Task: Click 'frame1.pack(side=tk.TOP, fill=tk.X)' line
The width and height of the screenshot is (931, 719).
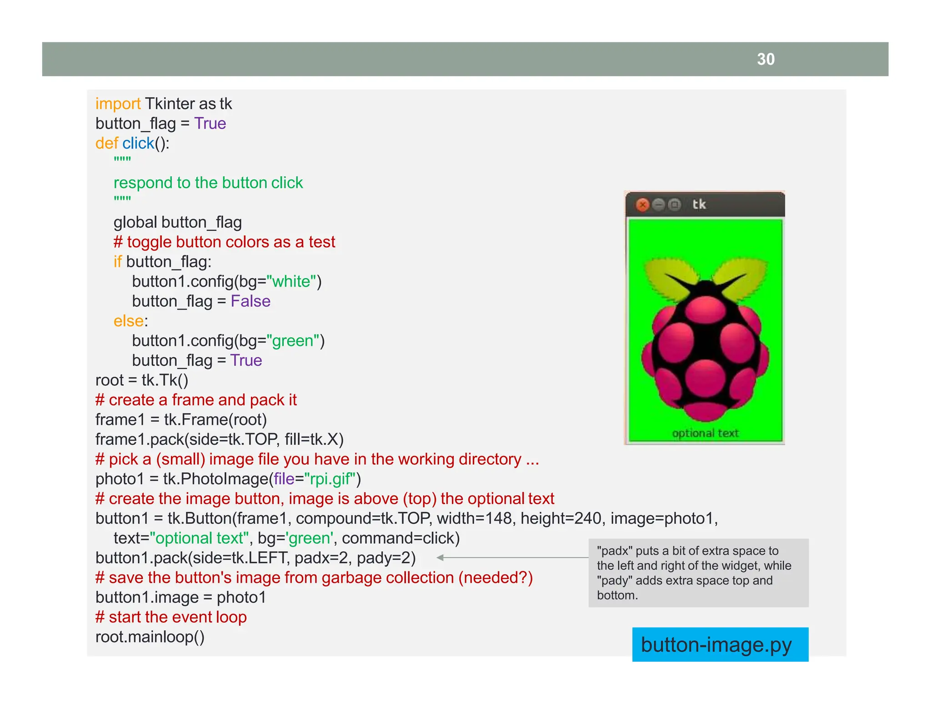Action: point(220,439)
